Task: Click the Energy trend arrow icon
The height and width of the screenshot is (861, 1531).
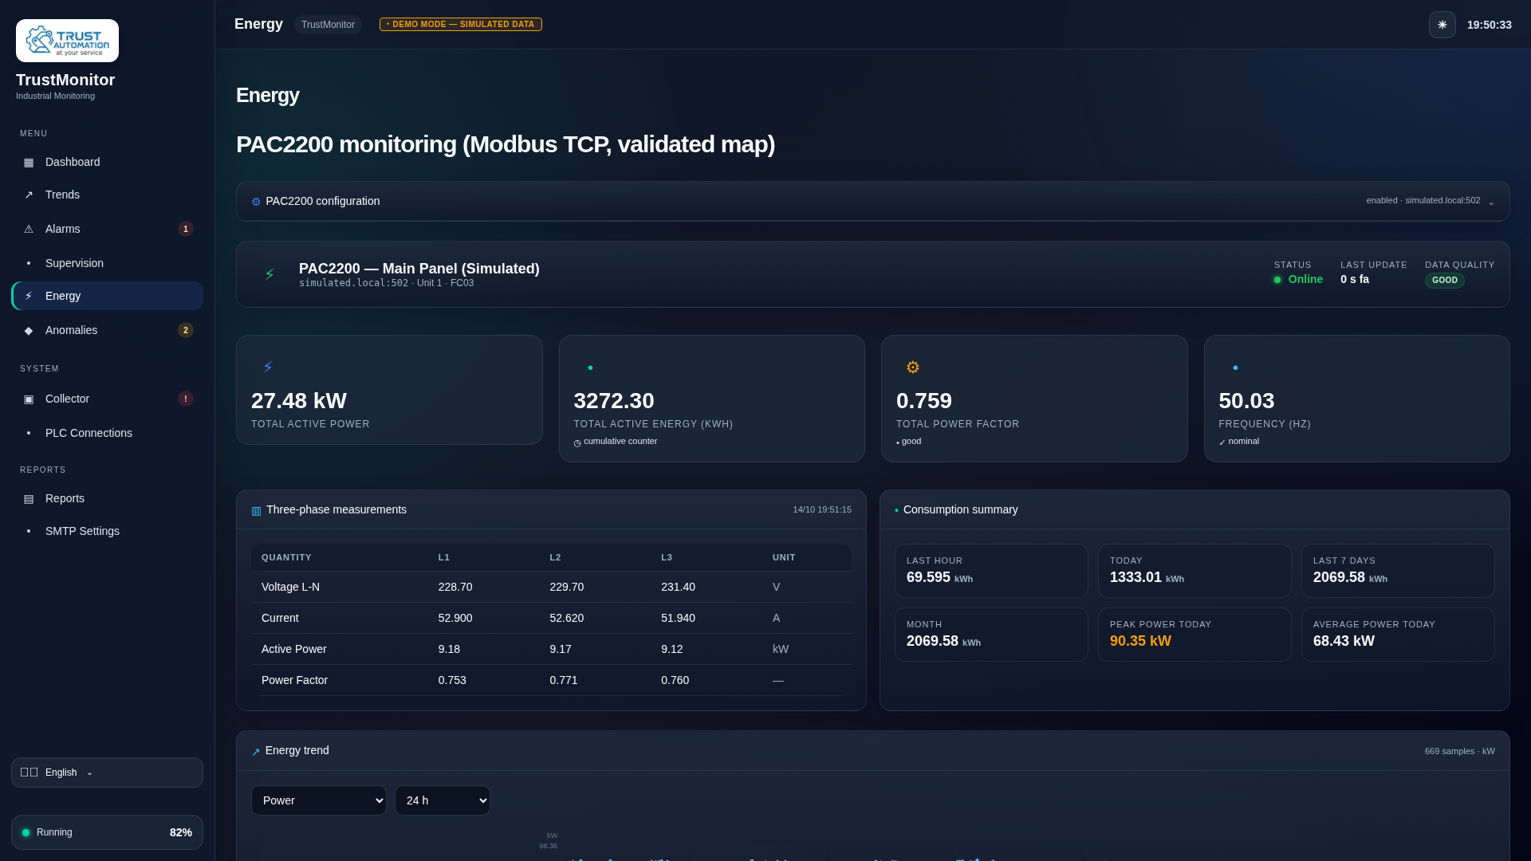Action: pos(256,751)
